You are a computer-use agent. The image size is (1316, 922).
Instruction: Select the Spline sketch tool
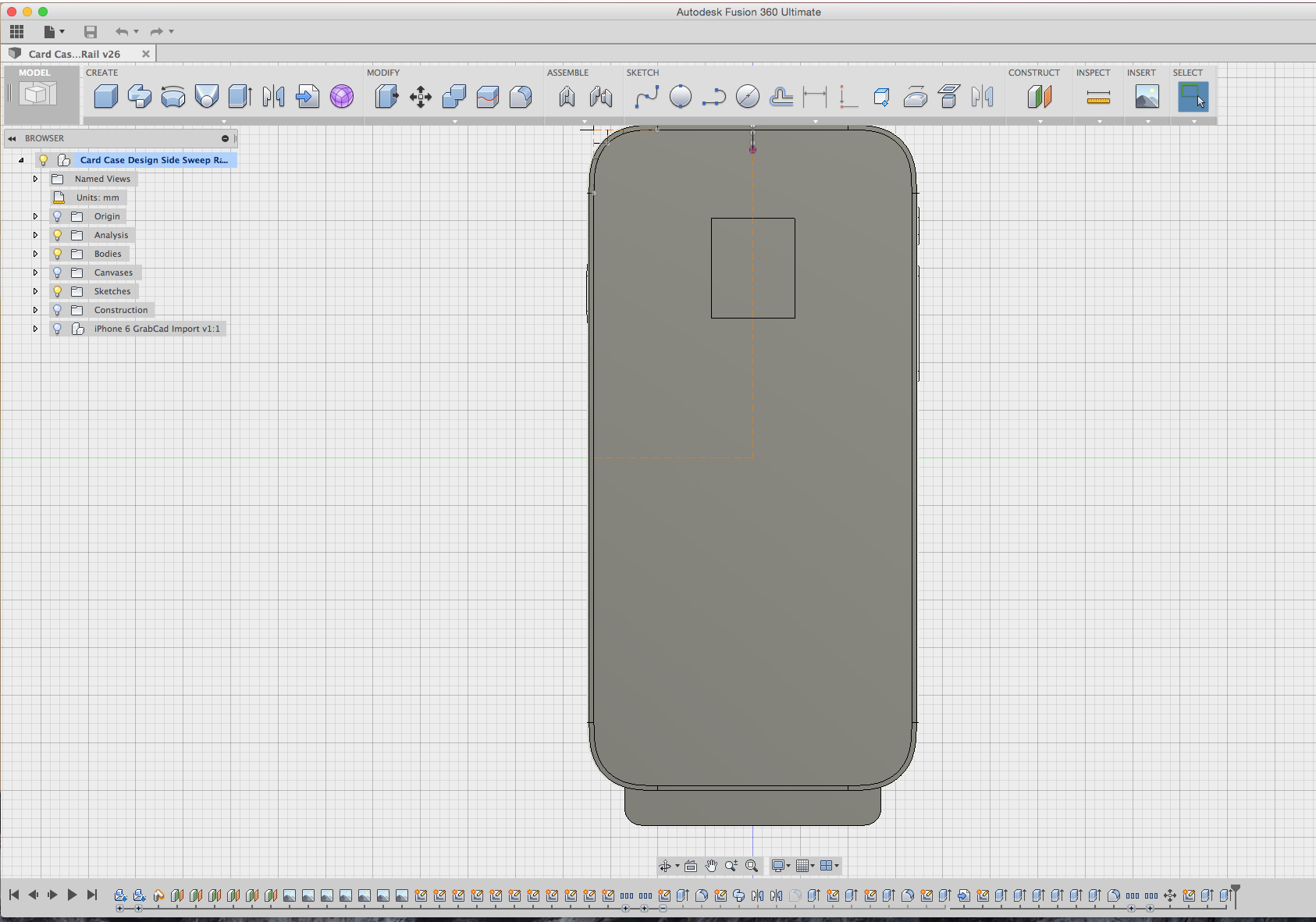(x=647, y=97)
